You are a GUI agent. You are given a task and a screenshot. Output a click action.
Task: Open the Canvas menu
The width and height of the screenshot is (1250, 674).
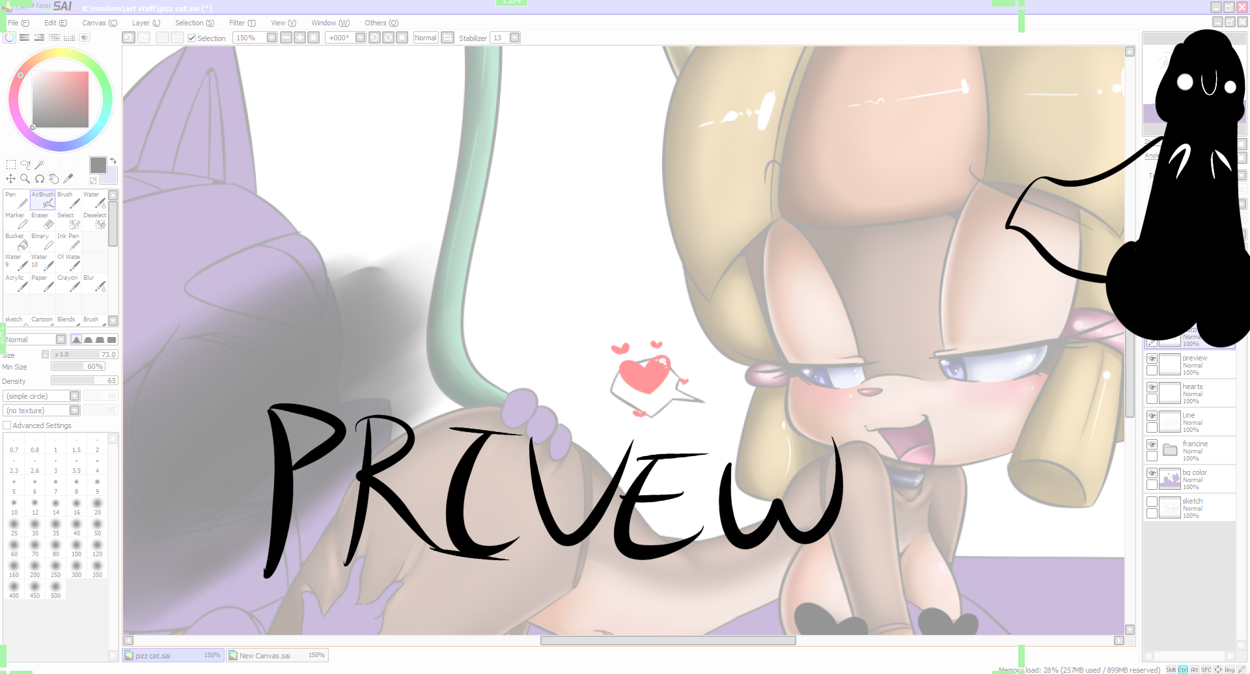tap(100, 23)
